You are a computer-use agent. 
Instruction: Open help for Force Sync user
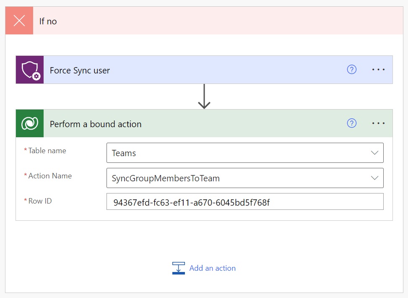(351, 70)
